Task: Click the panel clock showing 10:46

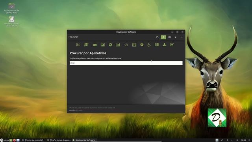Action: click(x=243, y=140)
